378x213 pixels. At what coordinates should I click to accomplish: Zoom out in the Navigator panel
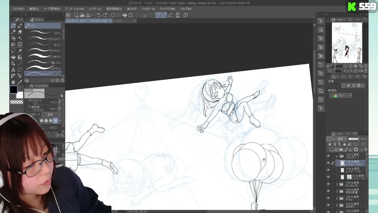coord(346,66)
